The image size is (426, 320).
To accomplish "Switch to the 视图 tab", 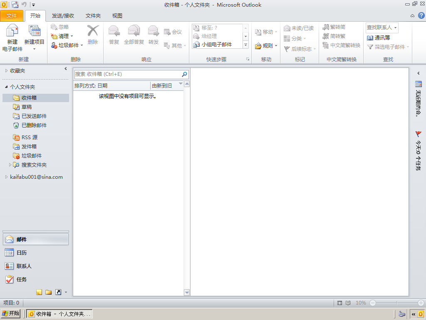I will (x=117, y=16).
